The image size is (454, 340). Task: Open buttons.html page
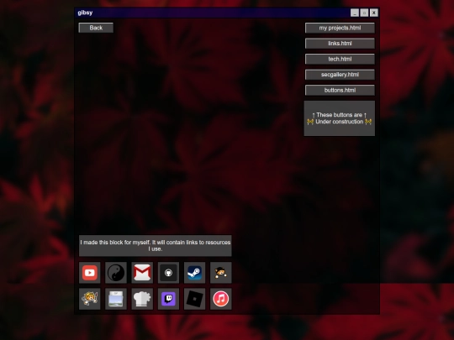[x=340, y=90]
